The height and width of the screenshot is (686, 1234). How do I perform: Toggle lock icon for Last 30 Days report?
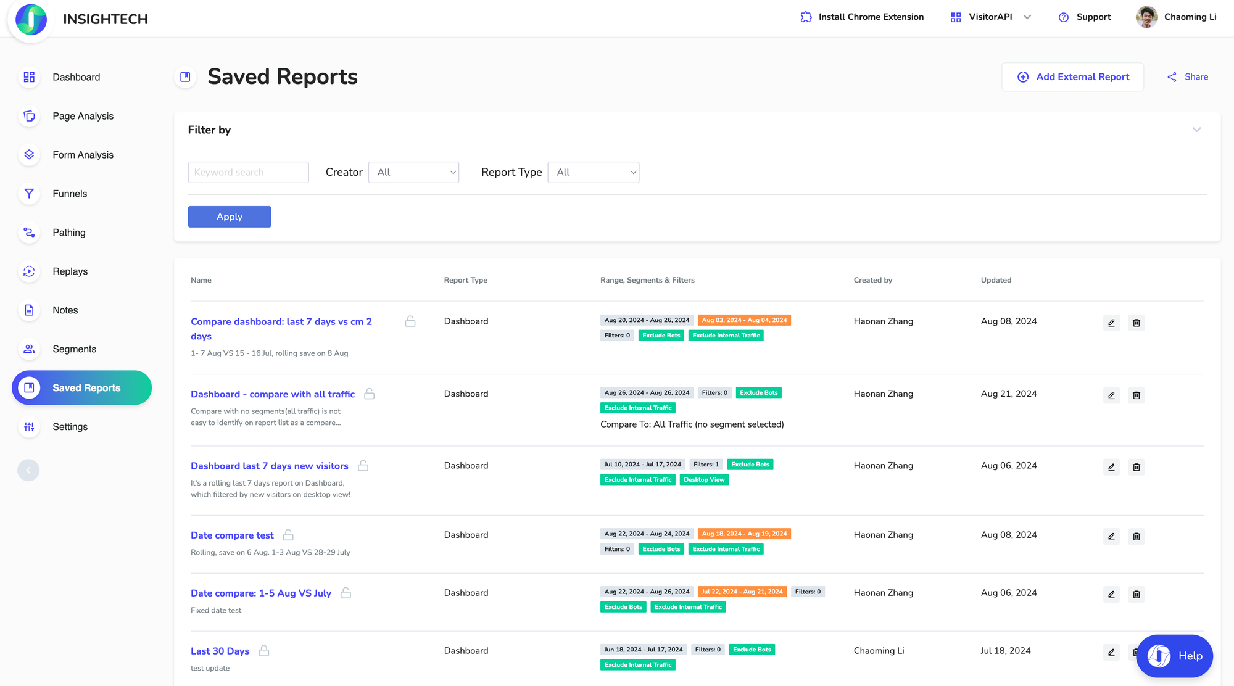264,651
